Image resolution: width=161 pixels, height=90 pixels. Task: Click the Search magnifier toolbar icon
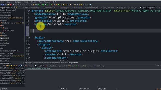(x=66, y=4)
